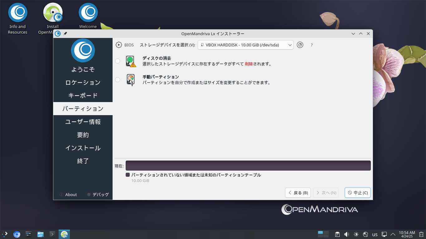Select the installer task in the taskbar
426x239 pixels.
64,234
